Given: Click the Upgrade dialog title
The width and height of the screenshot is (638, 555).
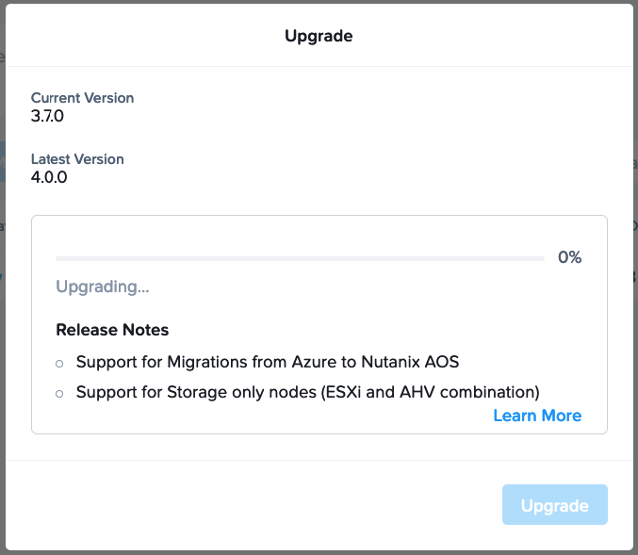Looking at the screenshot, I should pos(319,36).
